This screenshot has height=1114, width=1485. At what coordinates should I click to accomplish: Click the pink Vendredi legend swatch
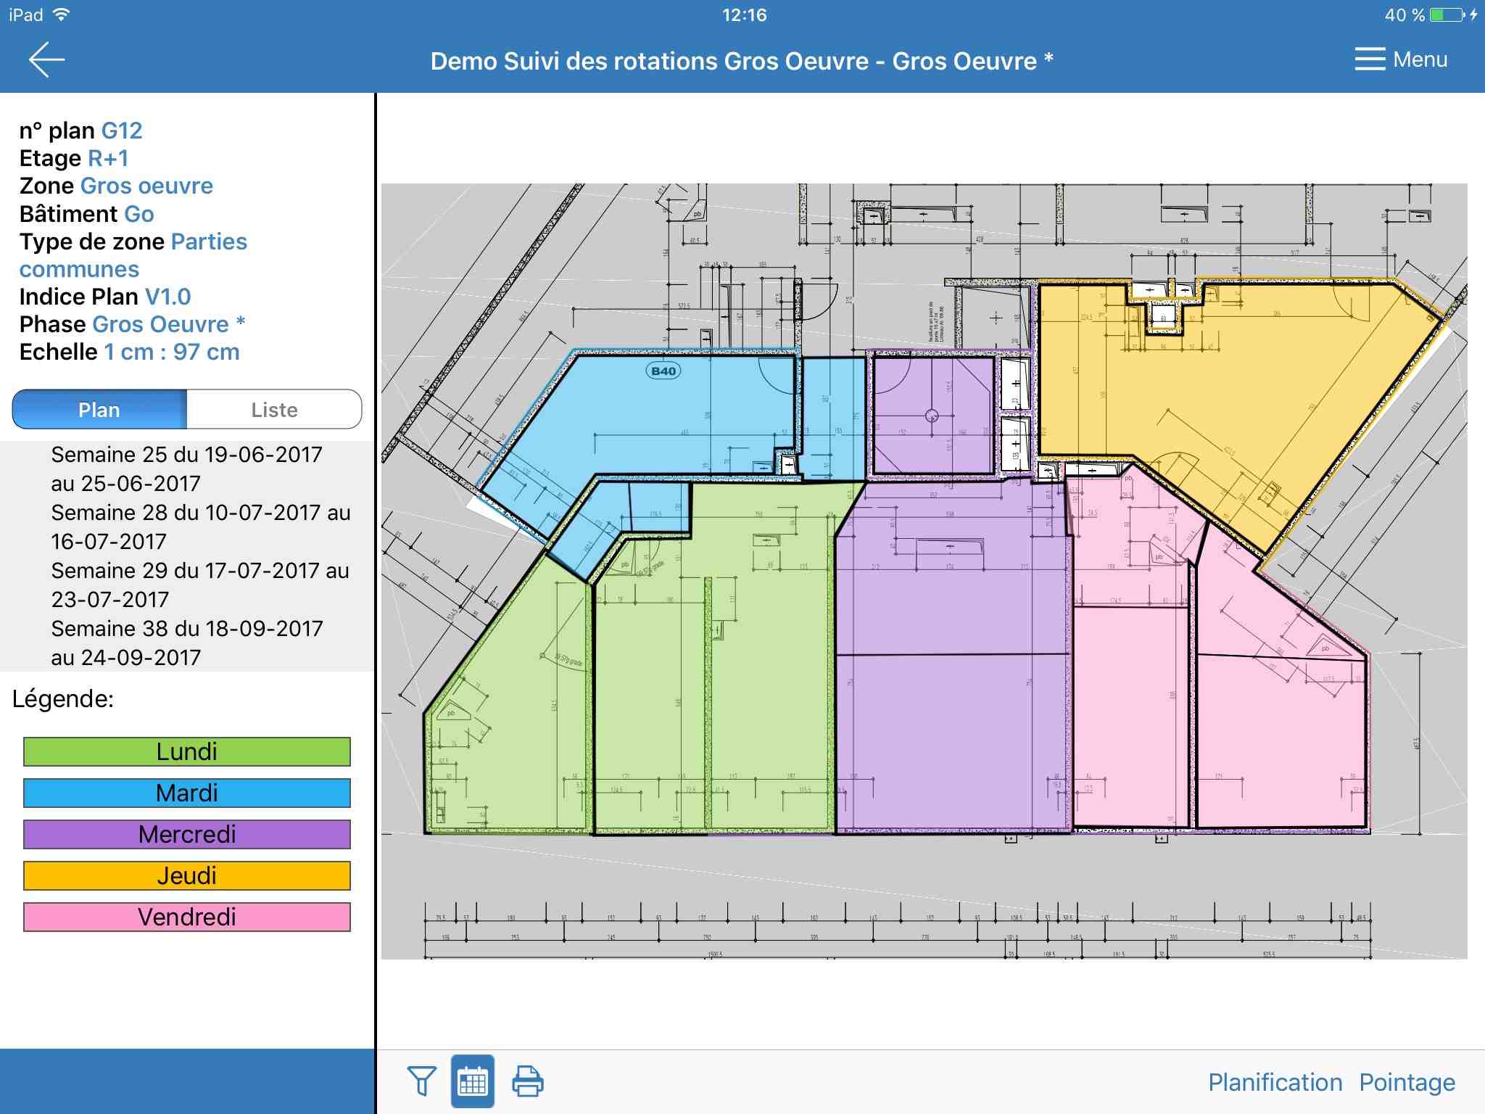(187, 917)
